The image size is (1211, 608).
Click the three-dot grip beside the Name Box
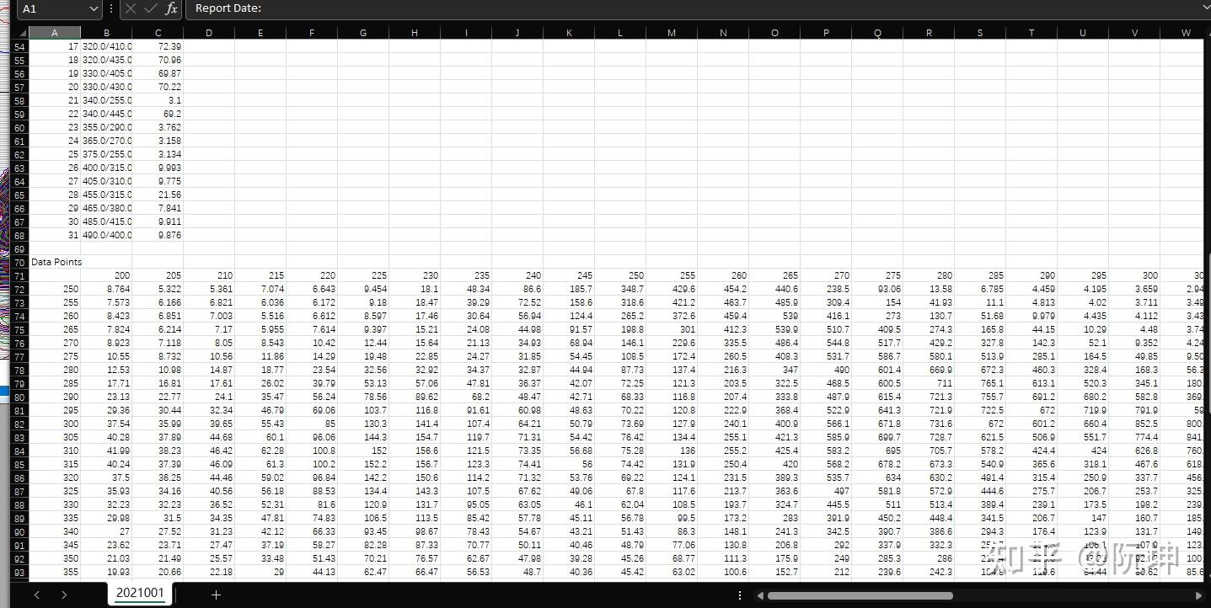pos(111,8)
